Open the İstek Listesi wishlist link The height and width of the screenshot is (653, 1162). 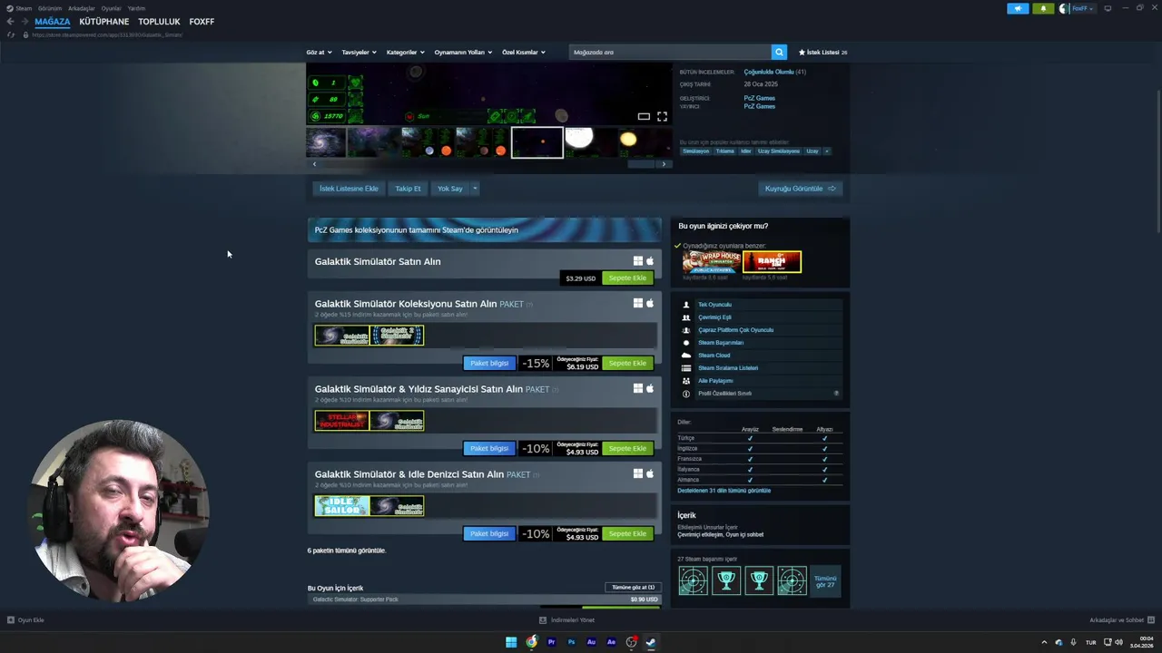click(822, 52)
